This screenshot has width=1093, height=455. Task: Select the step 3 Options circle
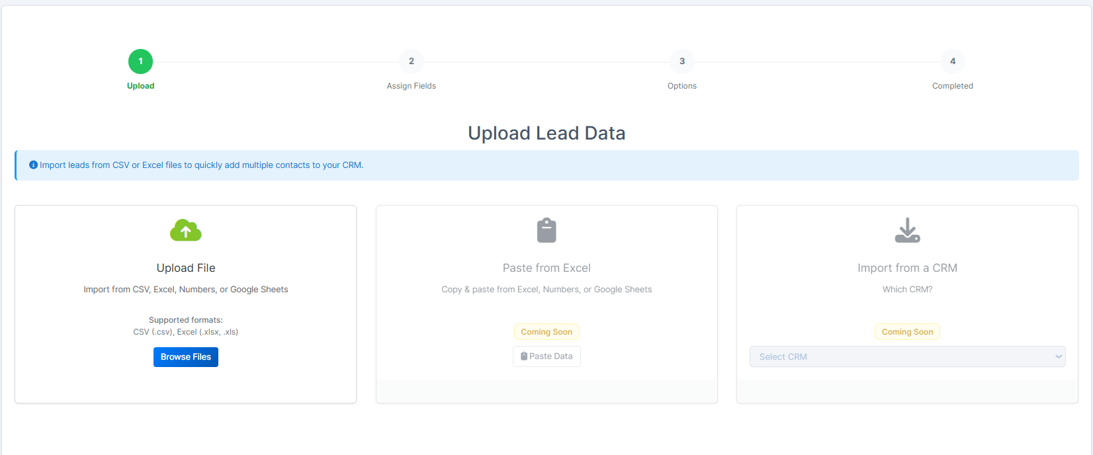(681, 62)
